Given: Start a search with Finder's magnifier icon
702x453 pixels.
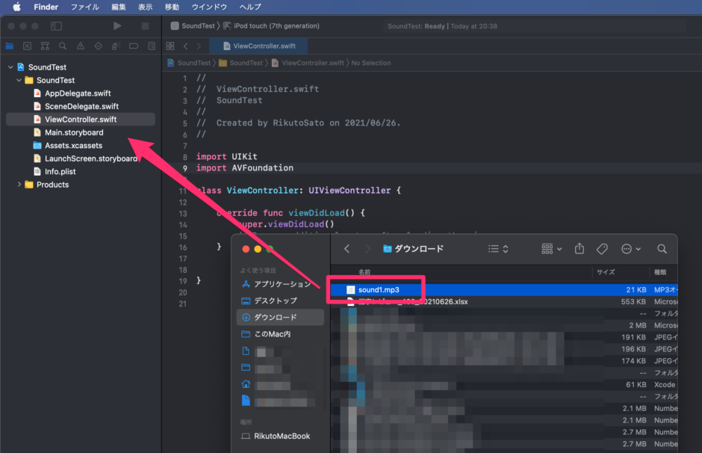Looking at the screenshot, I should click(x=662, y=248).
